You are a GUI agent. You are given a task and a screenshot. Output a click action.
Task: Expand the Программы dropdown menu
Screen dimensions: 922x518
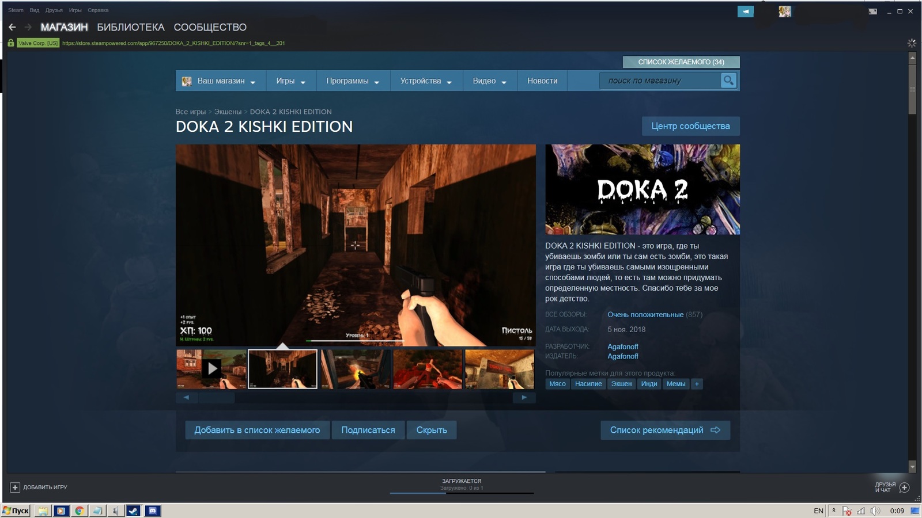[x=352, y=81]
